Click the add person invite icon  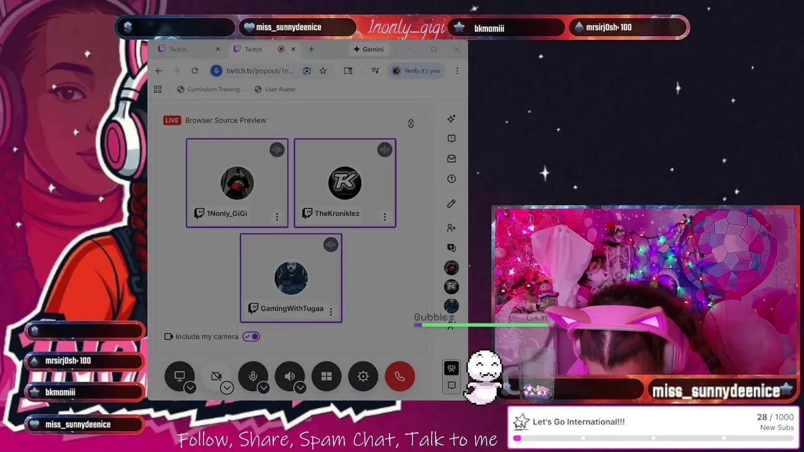point(451,228)
